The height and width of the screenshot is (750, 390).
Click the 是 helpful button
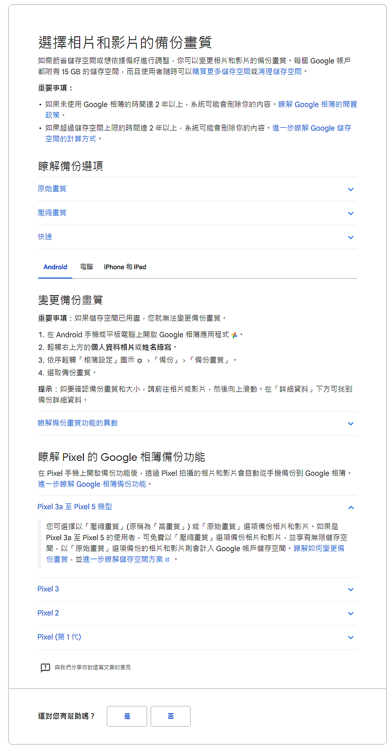click(x=127, y=716)
